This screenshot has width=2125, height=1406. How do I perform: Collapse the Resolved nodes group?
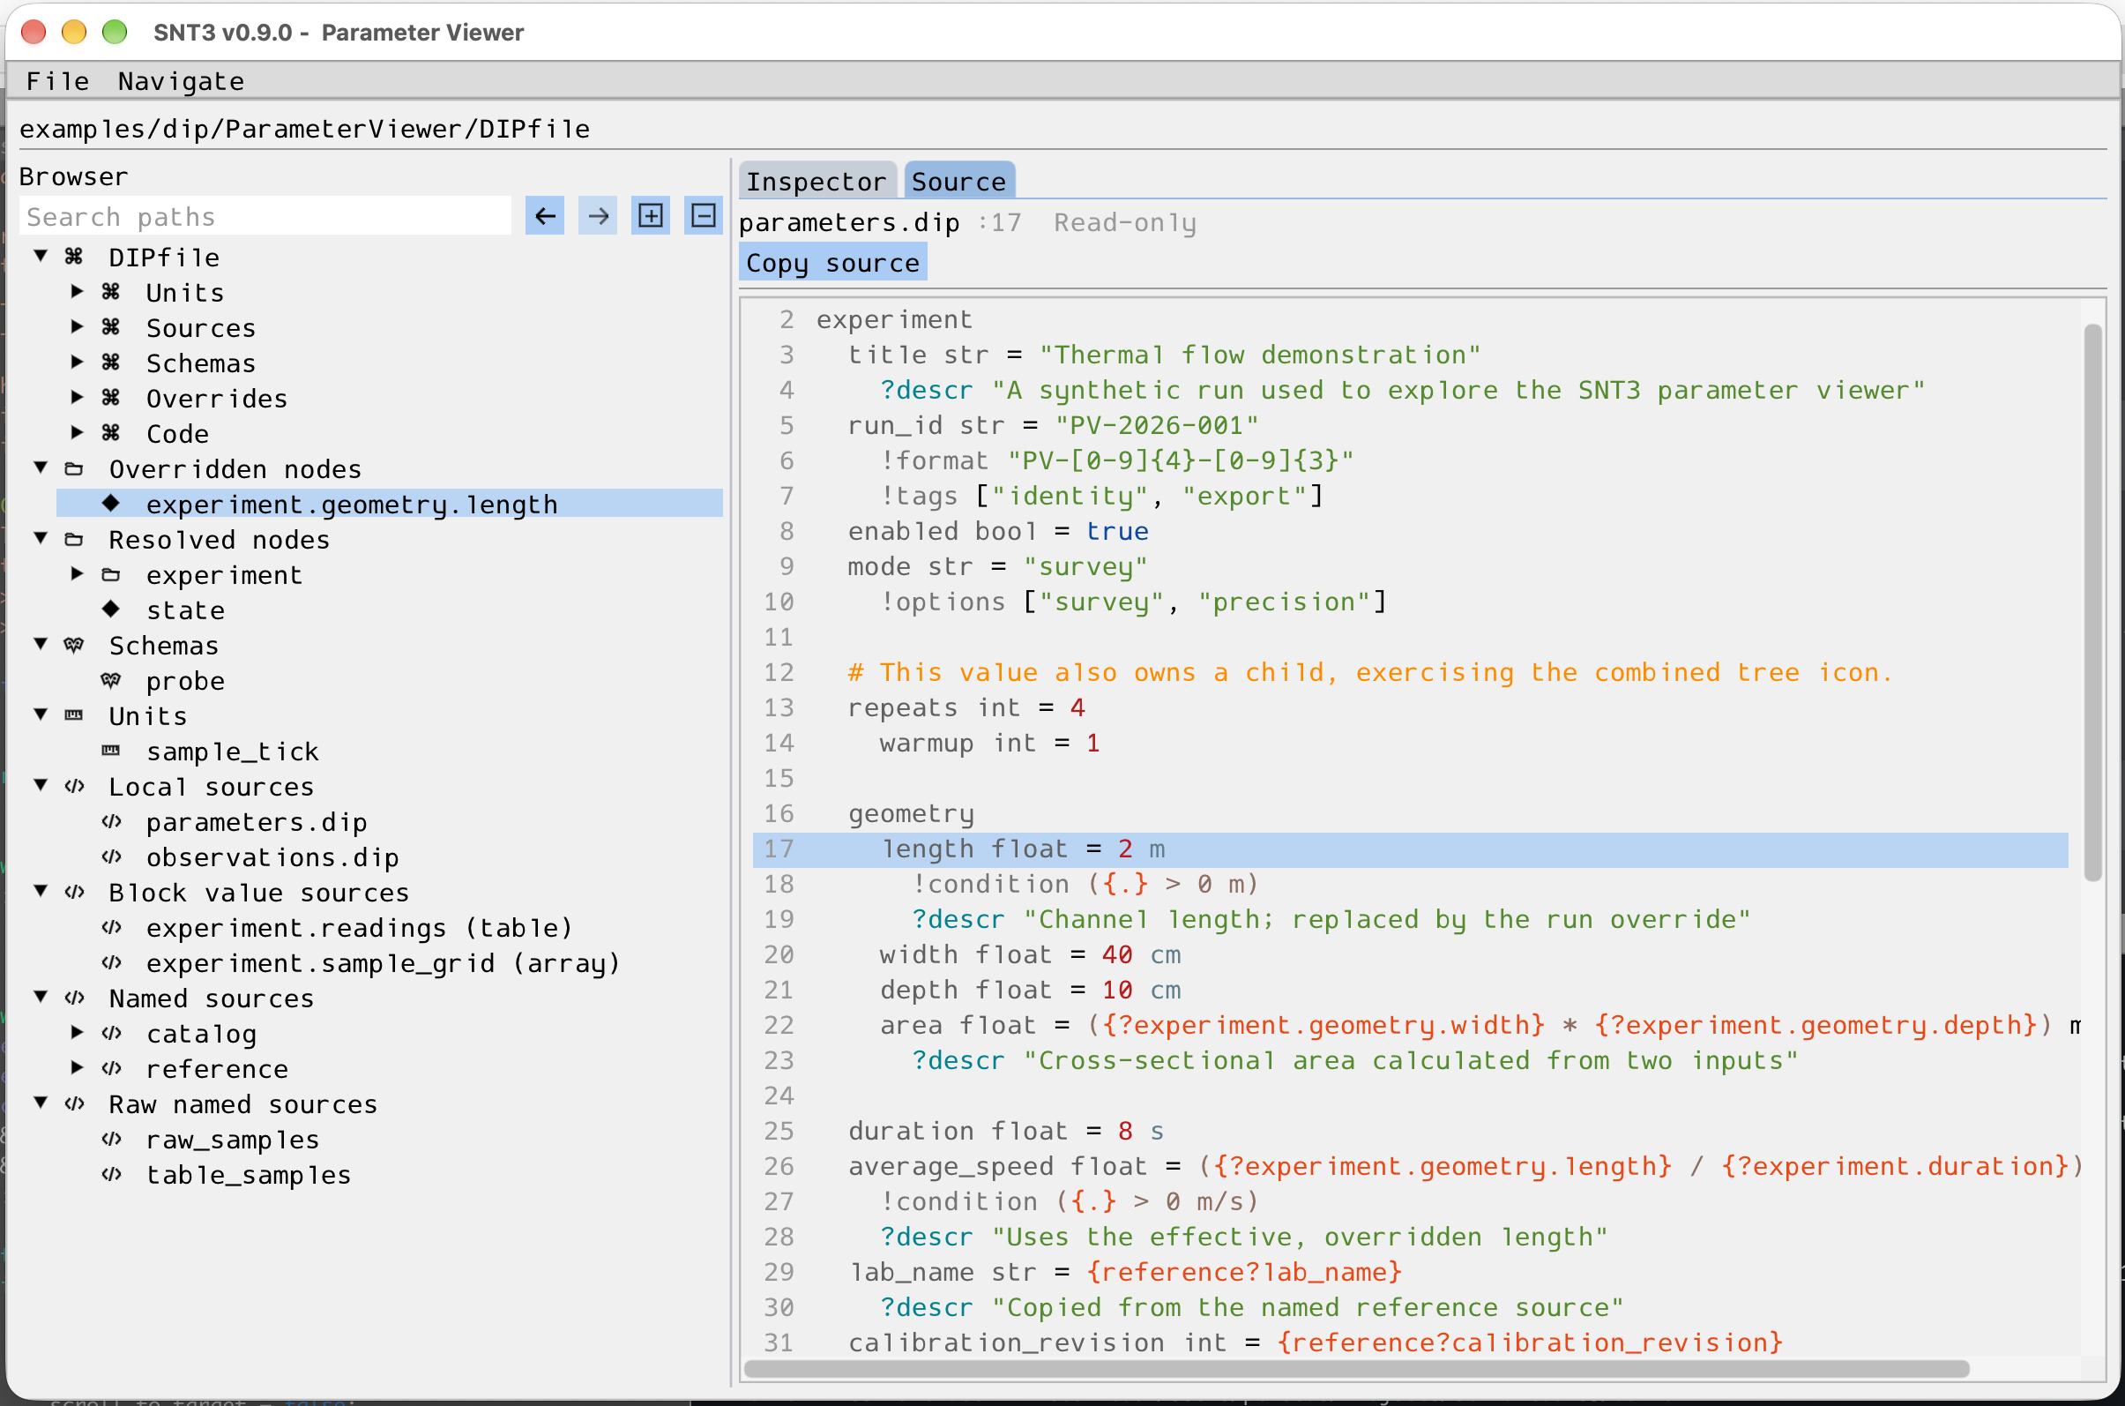tap(41, 538)
